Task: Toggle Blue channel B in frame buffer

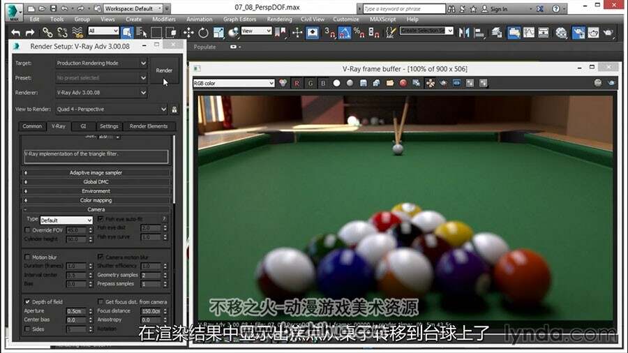Action: [x=323, y=83]
